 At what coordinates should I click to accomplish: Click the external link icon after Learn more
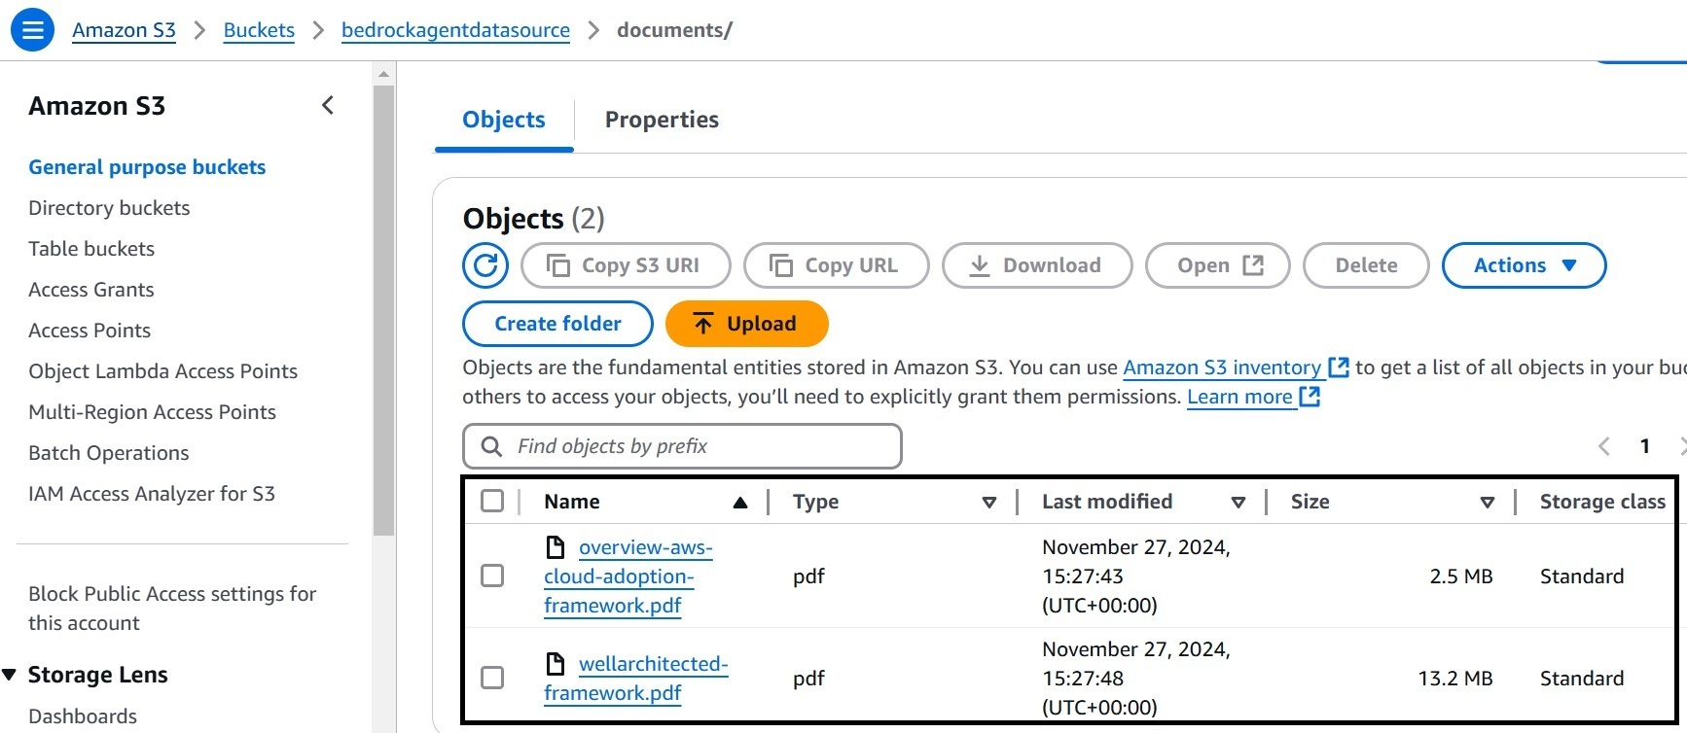(x=1310, y=397)
